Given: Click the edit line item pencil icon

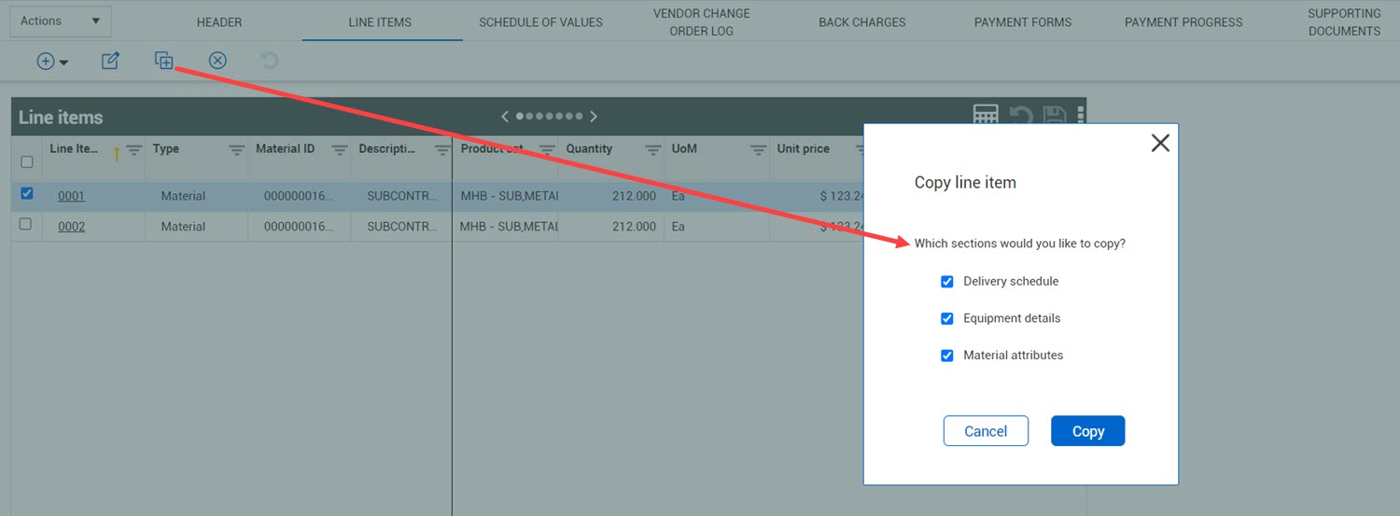Looking at the screenshot, I should tap(110, 62).
